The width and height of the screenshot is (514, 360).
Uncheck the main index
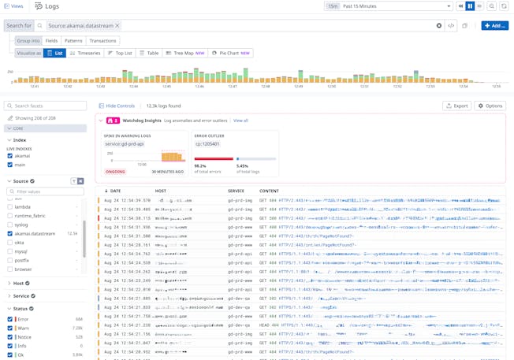[x=9, y=165]
